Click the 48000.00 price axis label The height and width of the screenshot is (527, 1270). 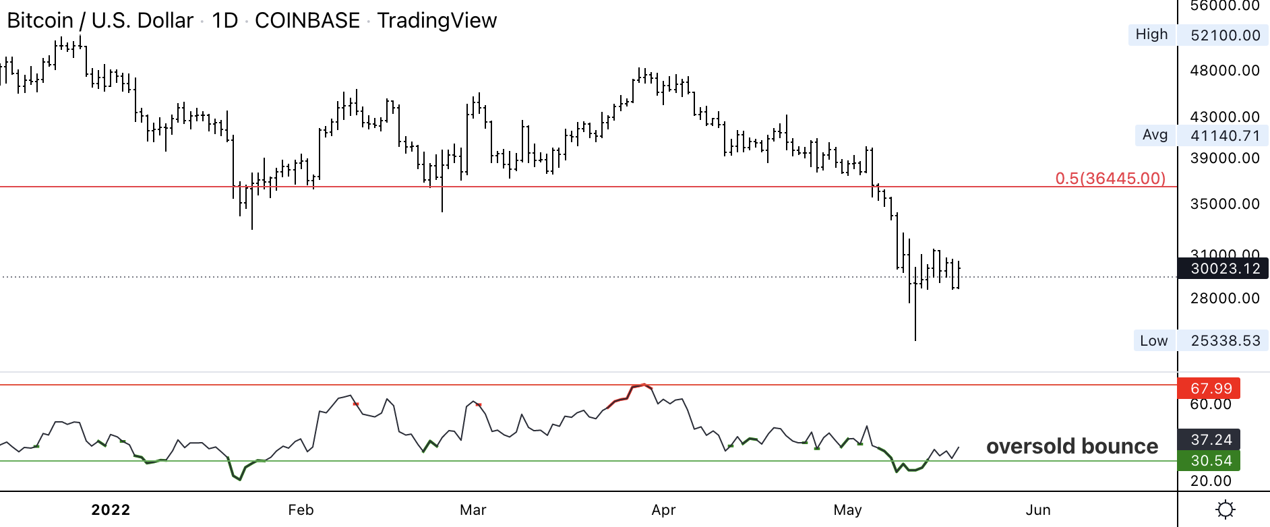click(1225, 71)
